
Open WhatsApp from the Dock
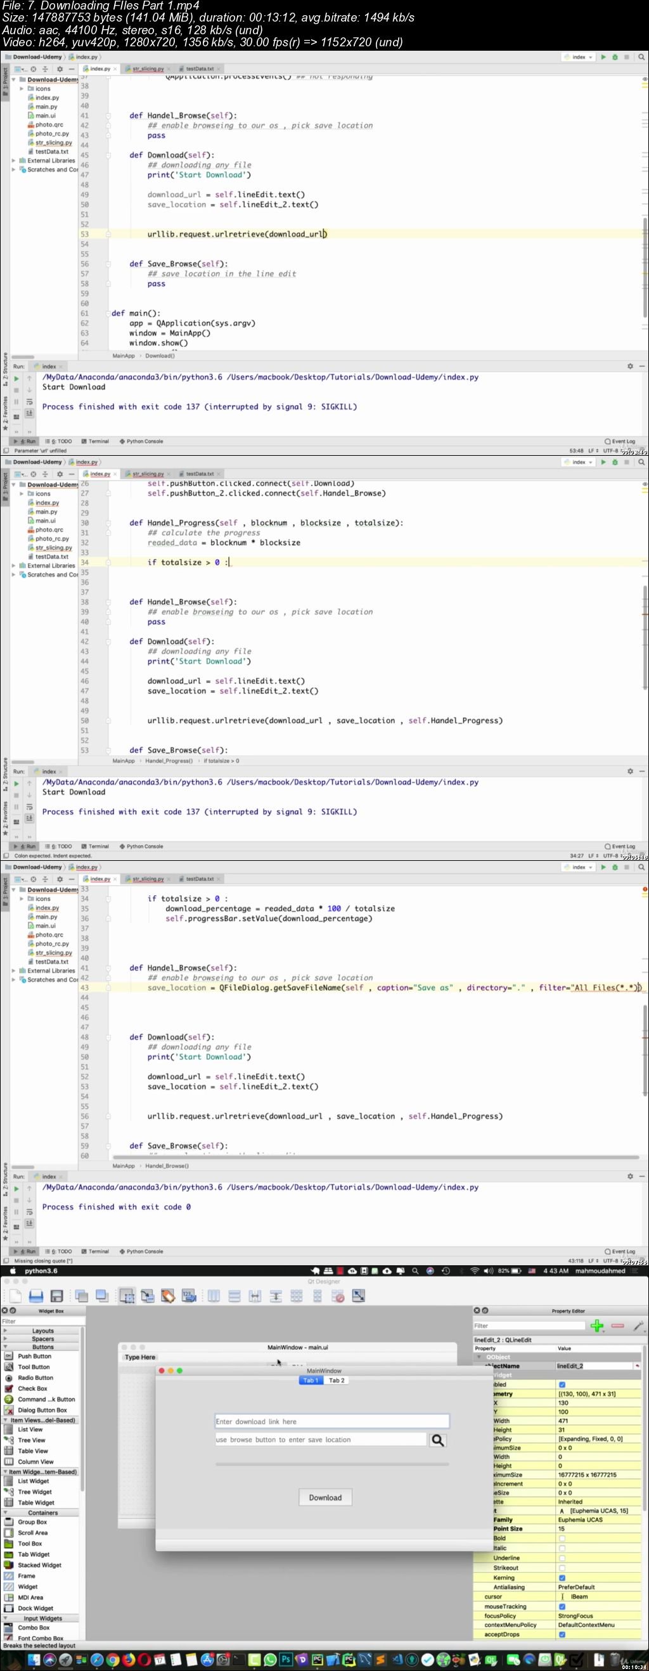(270, 1661)
